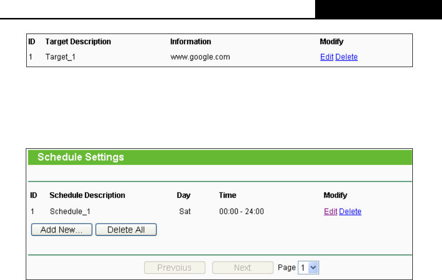Click the Schedule Settings header title
The width and height of the screenshot is (442, 280).
[x=81, y=157]
